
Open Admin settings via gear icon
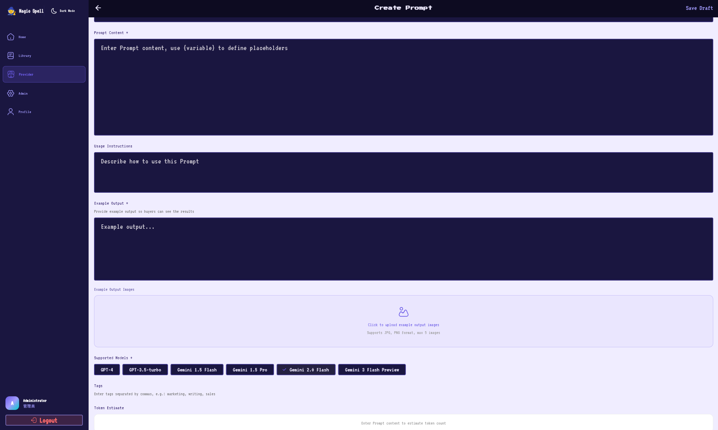coord(10,93)
